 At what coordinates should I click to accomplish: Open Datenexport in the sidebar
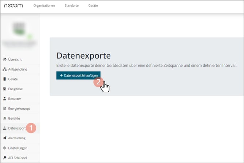click(16, 128)
